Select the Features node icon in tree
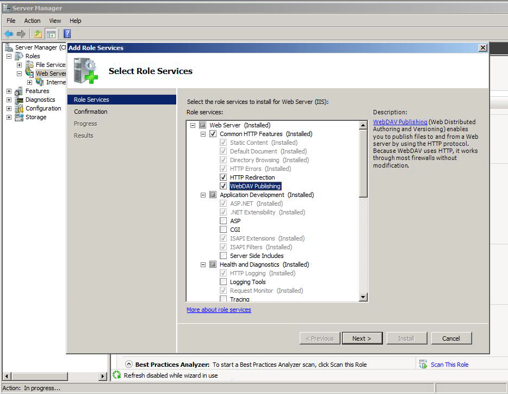The height and width of the screenshot is (394, 508). [19, 91]
